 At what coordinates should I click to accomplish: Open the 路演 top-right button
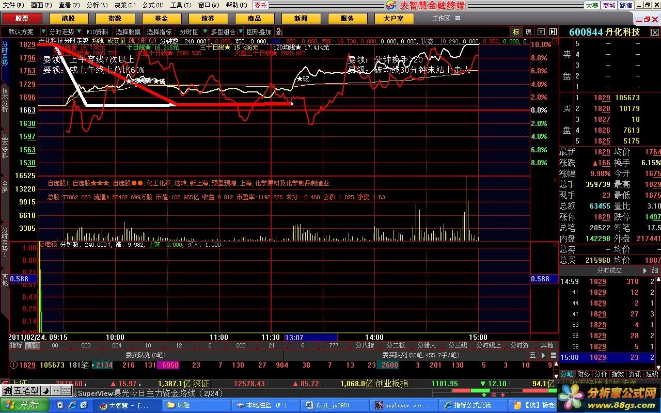626,5
